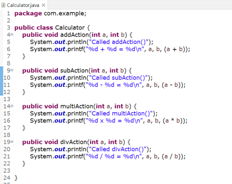The width and height of the screenshot is (232, 184).
Task: Collapse the divAction method fold marker
Action: tap(12, 142)
